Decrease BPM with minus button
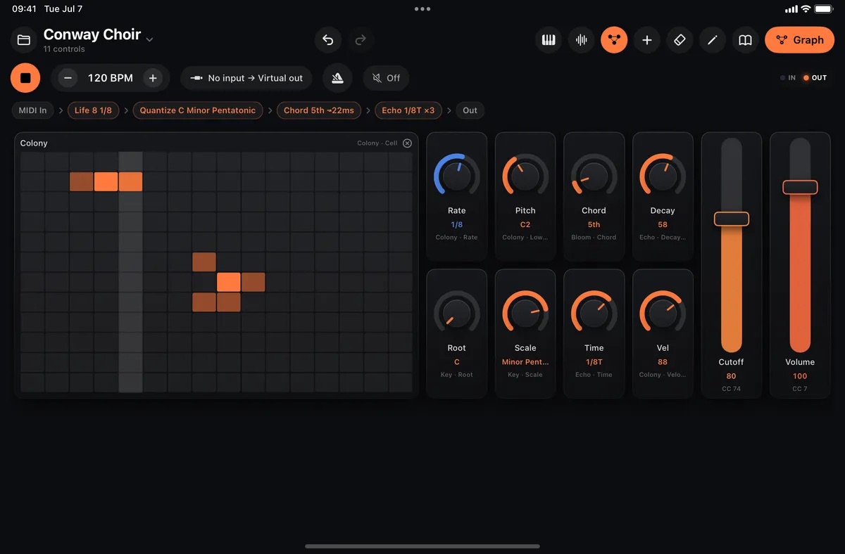The width and height of the screenshot is (845, 554). tap(68, 78)
